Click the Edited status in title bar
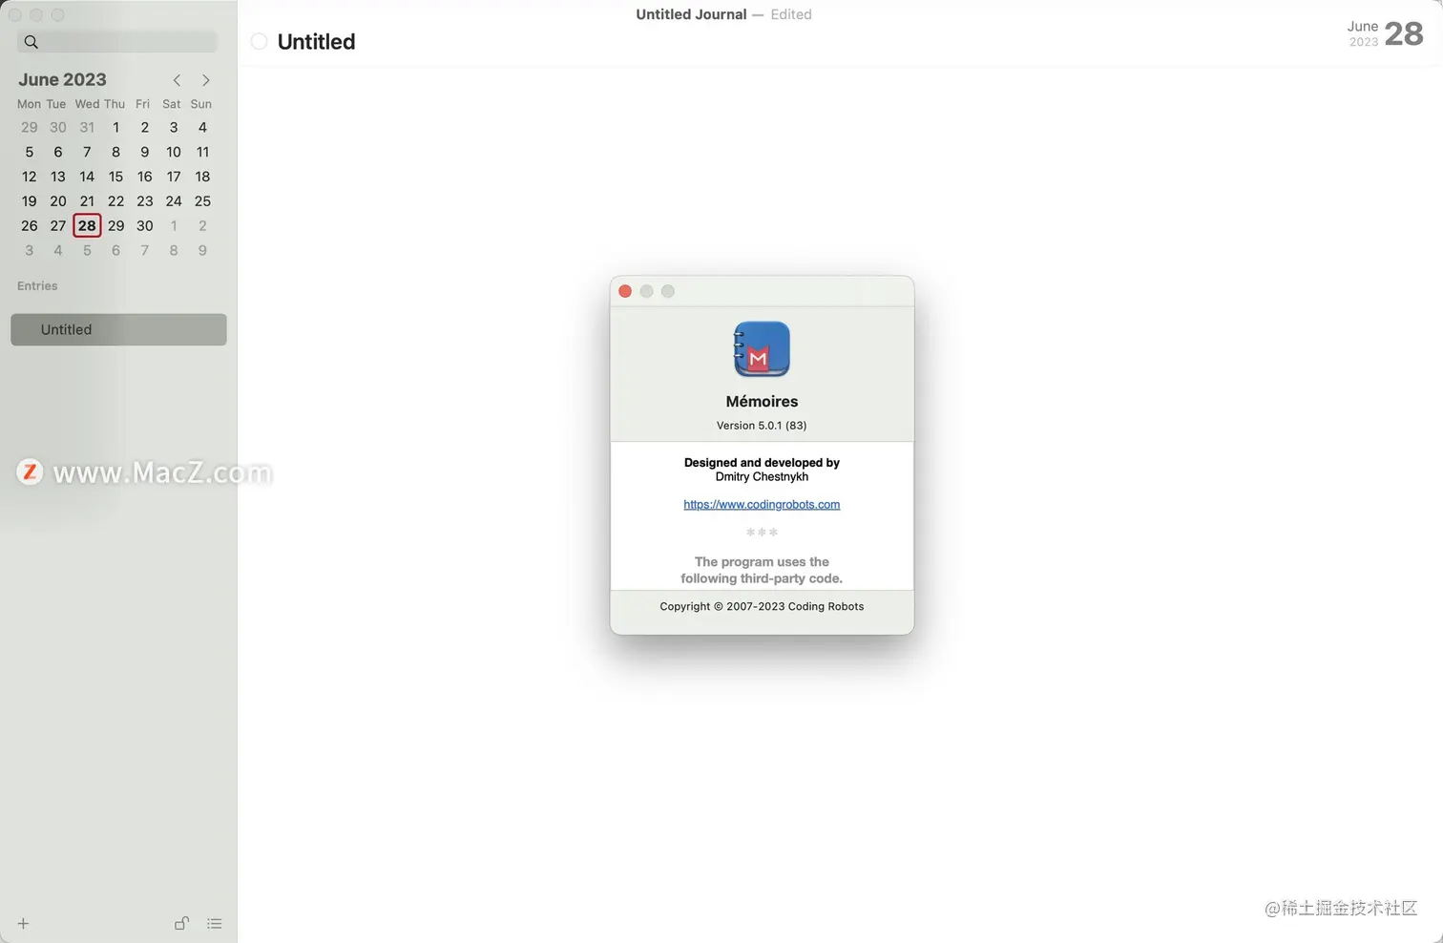This screenshot has width=1443, height=943. (791, 14)
